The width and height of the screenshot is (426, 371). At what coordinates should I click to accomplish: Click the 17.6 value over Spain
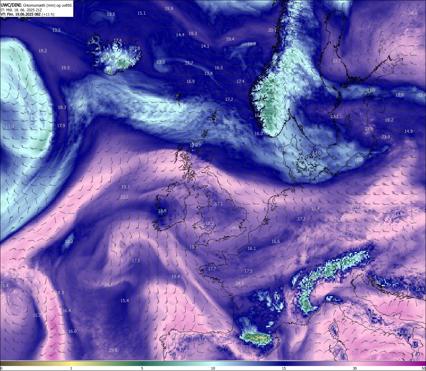pyautogui.click(x=203, y=339)
